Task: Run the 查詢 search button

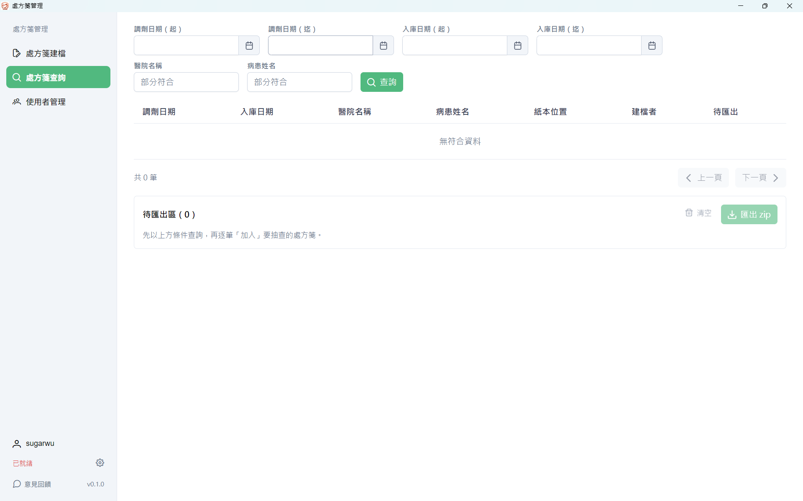Action: pos(382,82)
